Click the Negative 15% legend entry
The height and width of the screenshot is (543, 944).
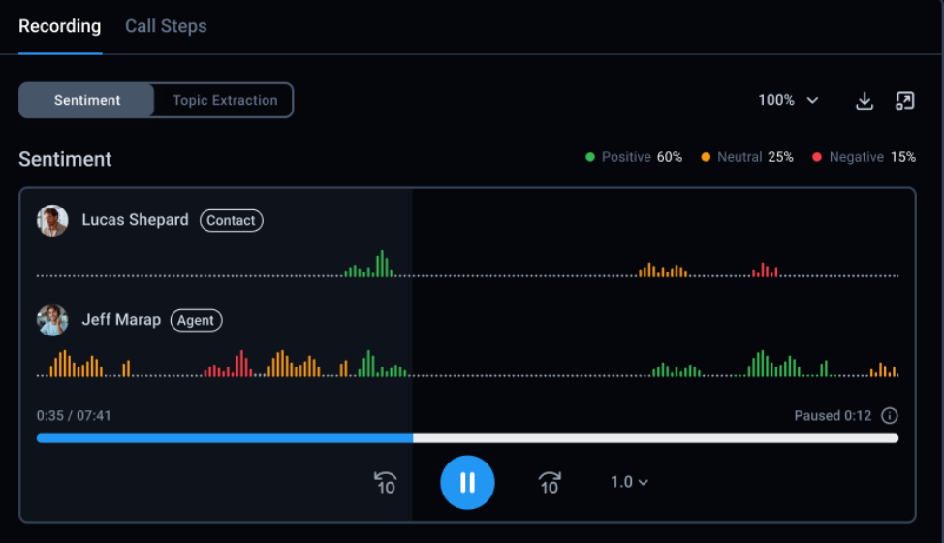(x=864, y=157)
